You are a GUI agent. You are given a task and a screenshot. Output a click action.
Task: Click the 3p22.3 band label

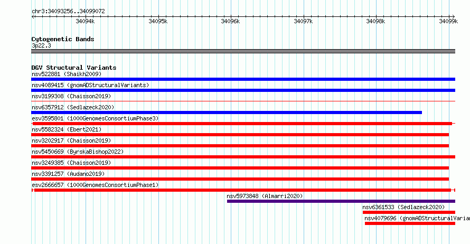tap(41, 46)
